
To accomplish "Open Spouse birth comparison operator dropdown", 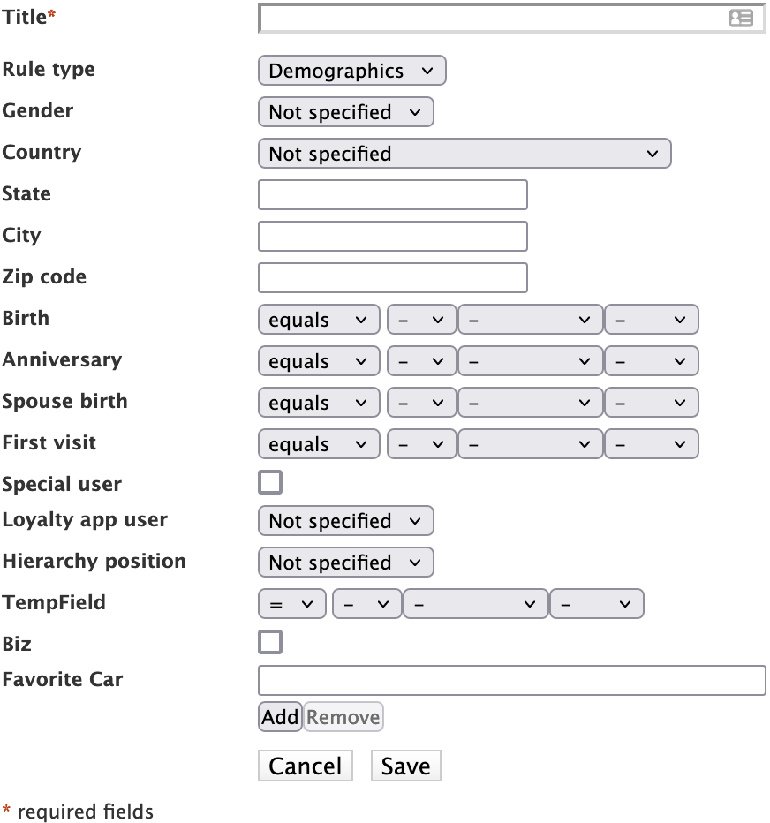I will point(318,403).
